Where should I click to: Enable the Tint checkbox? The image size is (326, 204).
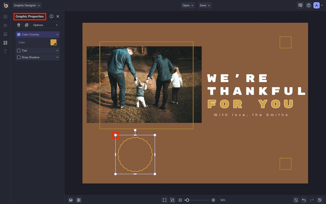(19, 51)
